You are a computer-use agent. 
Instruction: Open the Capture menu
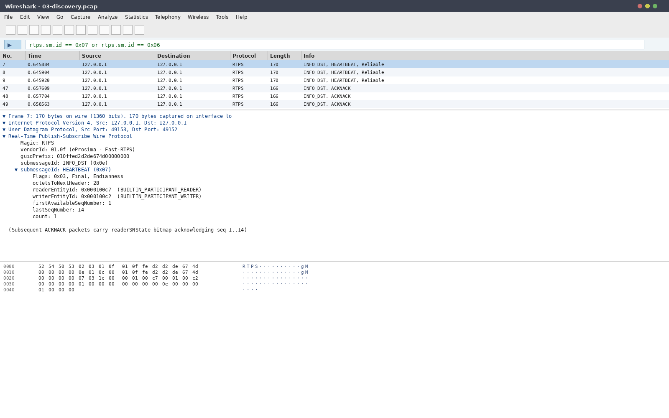[80, 17]
